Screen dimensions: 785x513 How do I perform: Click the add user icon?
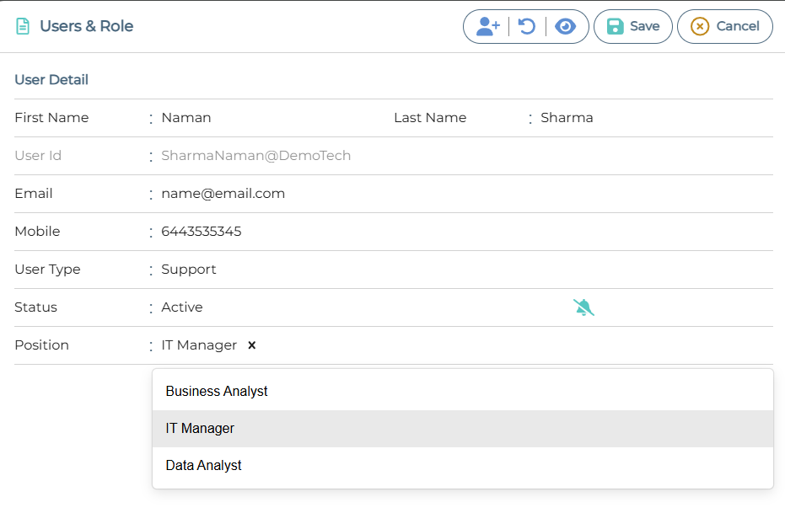coord(487,26)
